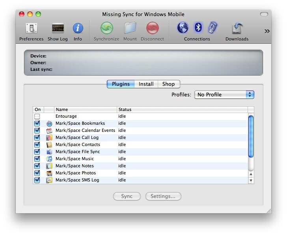Image resolution: width=287 pixels, height=235 pixels.
Task: Open the Profiles dropdown menu
Action: coord(224,94)
